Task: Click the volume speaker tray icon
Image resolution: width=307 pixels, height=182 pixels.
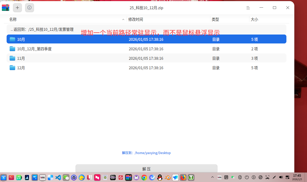Action: (x=281, y=177)
